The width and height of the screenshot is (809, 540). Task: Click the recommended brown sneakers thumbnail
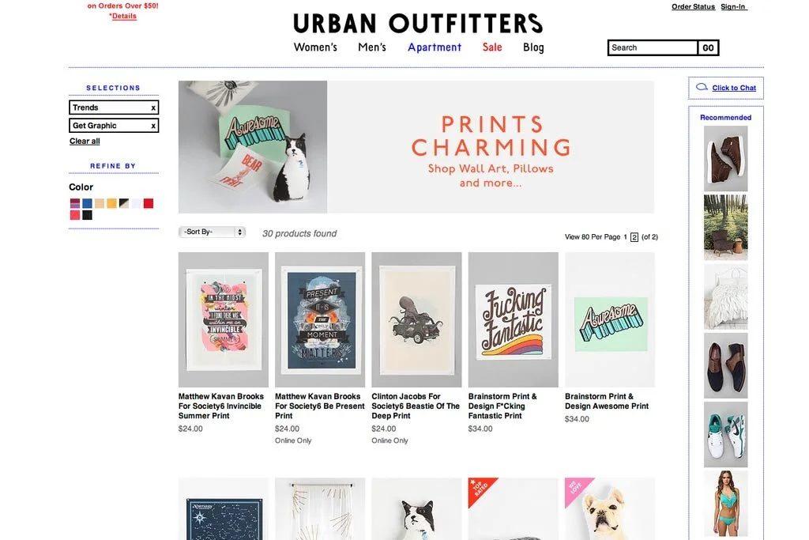tap(725, 158)
